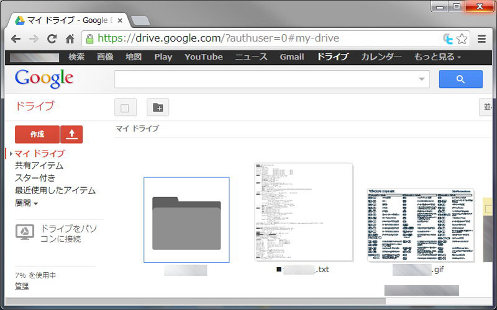Click the horizontal scrollbar at the bottom
Viewport: 497px width, 310px height.
pos(196,301)
